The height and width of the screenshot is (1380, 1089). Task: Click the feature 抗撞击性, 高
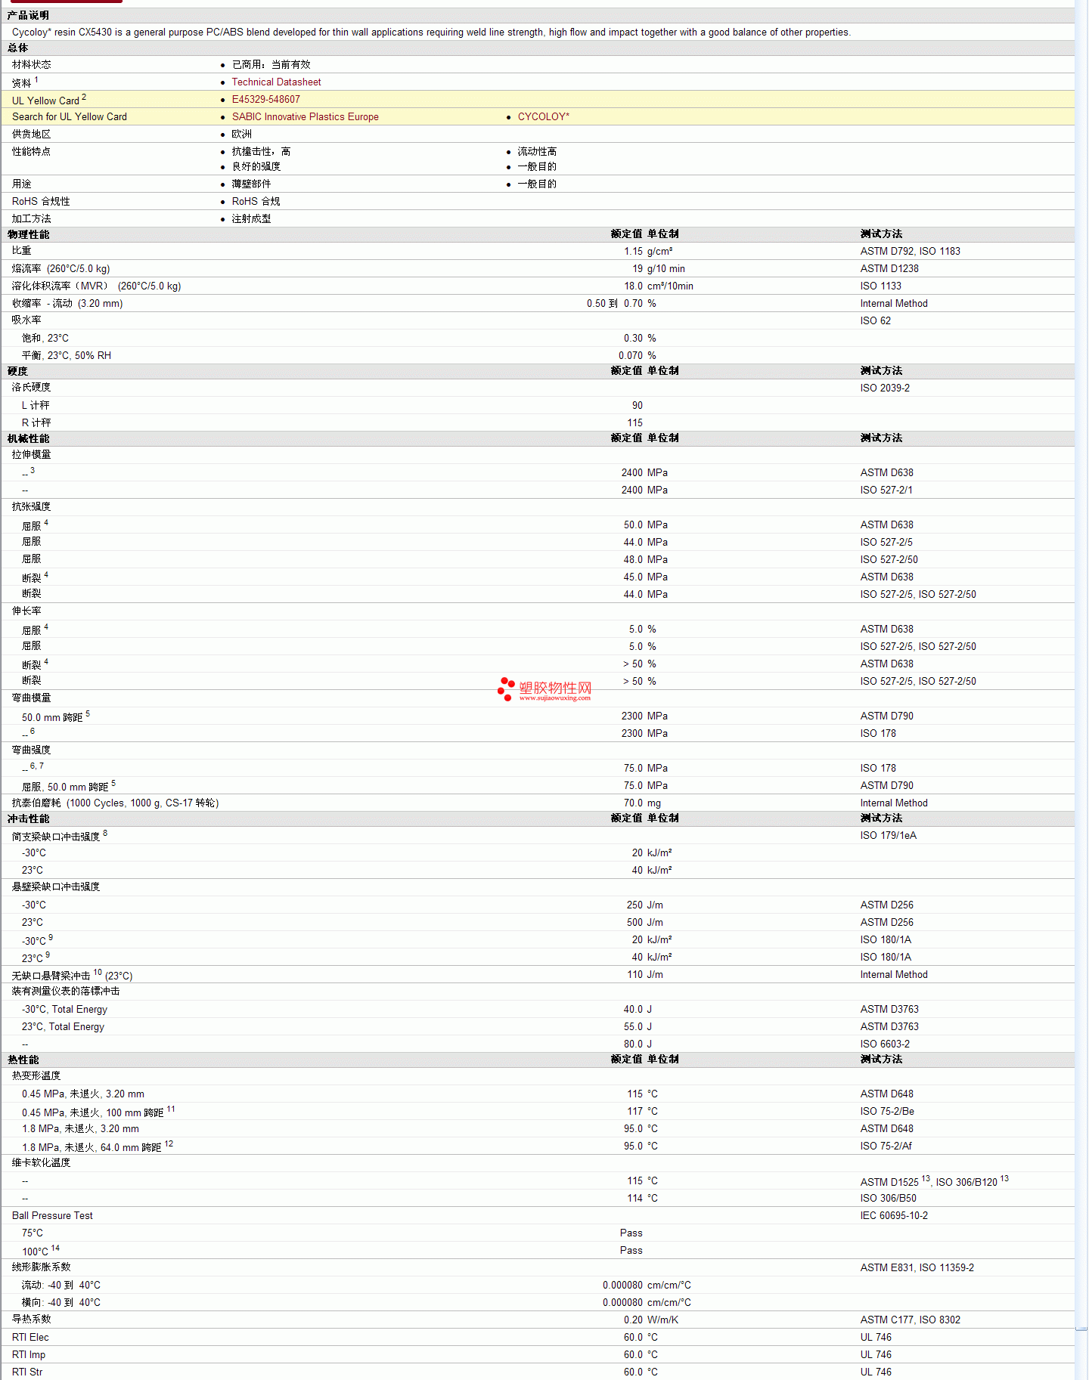pyautogui.click(x=261, y=151)
